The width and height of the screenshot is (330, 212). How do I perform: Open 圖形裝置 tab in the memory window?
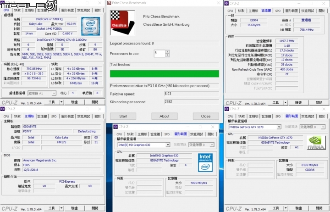(x=291, y=11)
